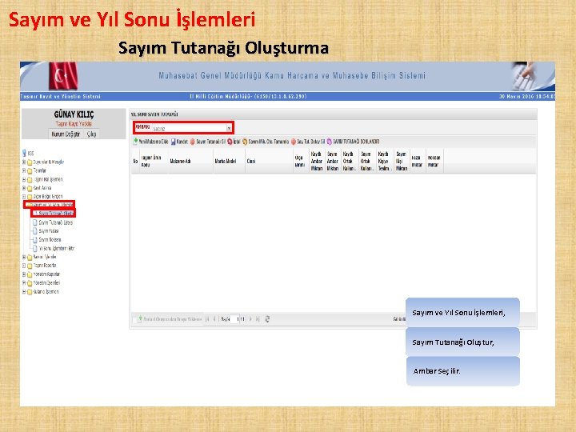Click the Sayım Tutanağı Sonlandır icon
Viewport: 576px width, 432px height.
[x=330, y=142]
